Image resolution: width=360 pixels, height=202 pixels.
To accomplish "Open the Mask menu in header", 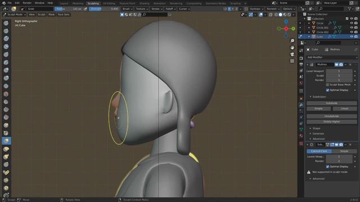I will 51,15.
